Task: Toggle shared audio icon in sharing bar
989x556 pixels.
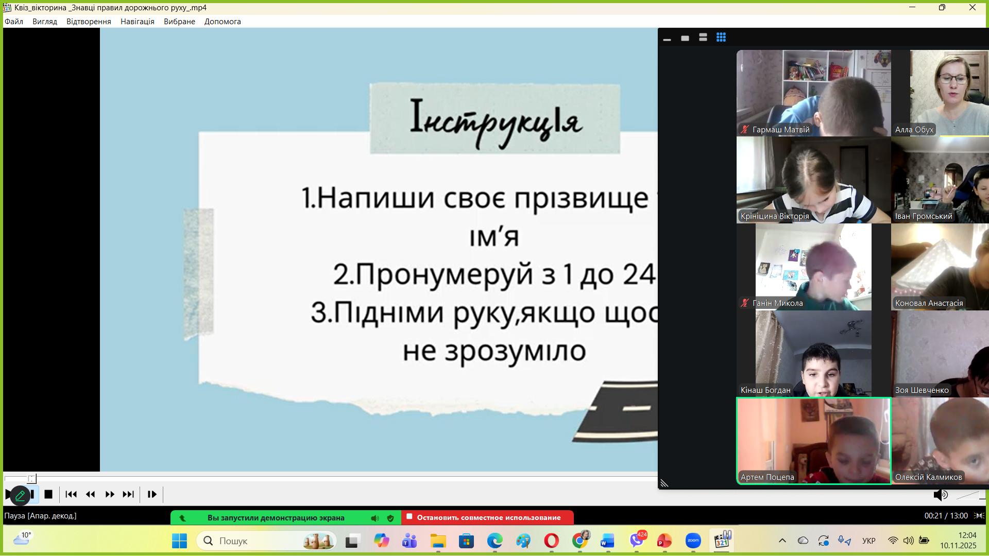Action: [x=375, y=518]
